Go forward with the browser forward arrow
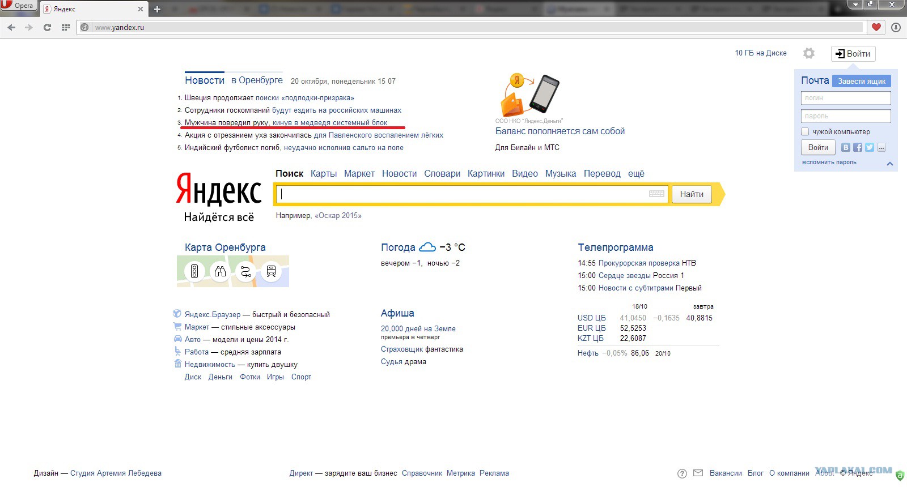The image size is (907, 487). click(x=29, y=27)
